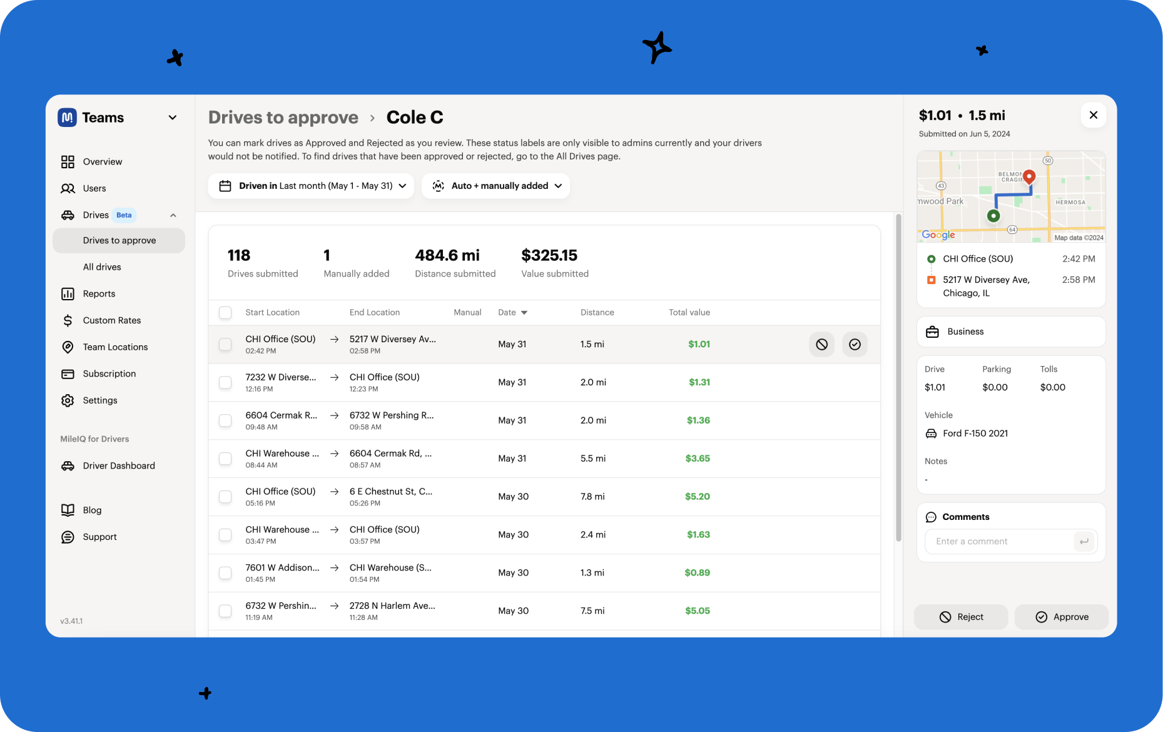1163x732 pixels.
Task: Open the Blog book icon
Action: (68, 510)
